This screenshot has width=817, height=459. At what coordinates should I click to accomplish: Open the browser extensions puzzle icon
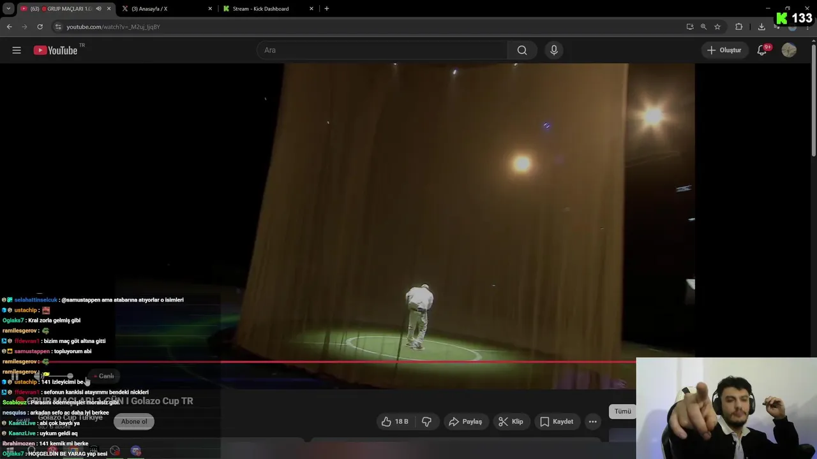point(739,27)
